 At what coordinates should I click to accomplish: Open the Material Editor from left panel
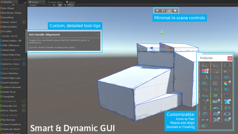click(x=10, y=27)
